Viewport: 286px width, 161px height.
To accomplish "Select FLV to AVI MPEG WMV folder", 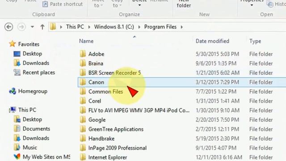I will pyautogui.click(x=139, y=110).
